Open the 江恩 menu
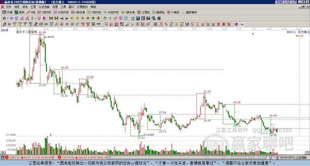The width and height of the screenshot is (310, 166). coord(33,7)
